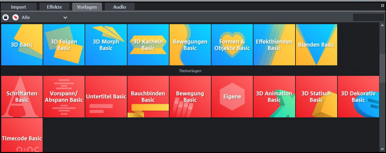Click the scrollbar down arrow
Screen dimensions: 386x153
[382, 149]
